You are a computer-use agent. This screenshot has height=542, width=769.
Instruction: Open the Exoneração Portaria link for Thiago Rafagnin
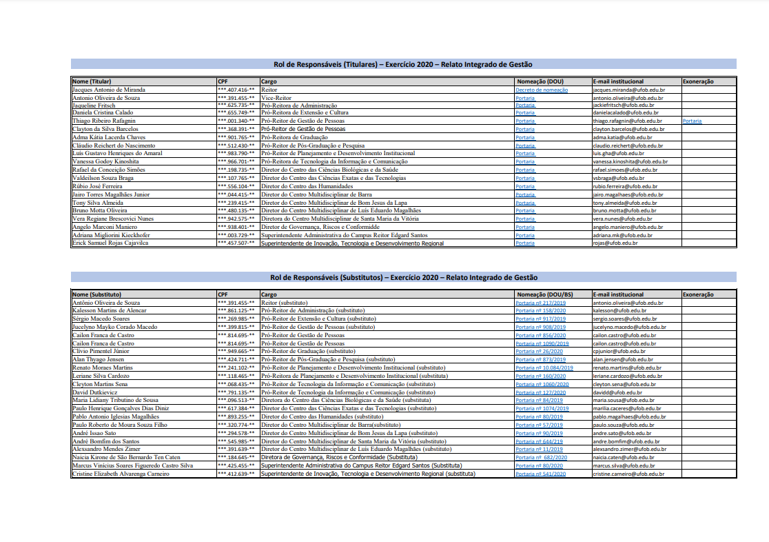point(692,121)
